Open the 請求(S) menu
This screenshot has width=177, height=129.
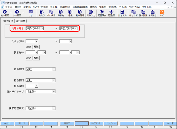pyautogui.click(x=93, y=7)
